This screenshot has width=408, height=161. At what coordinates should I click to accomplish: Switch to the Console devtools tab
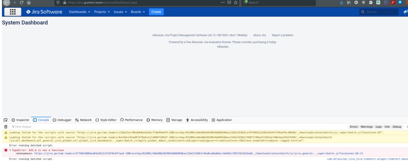pos(41,120)
